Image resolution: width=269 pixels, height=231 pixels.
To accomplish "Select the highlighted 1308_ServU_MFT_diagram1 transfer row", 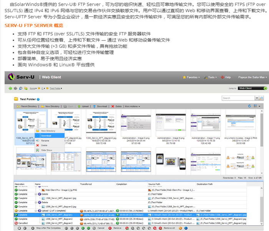I will tap(130, 215).
